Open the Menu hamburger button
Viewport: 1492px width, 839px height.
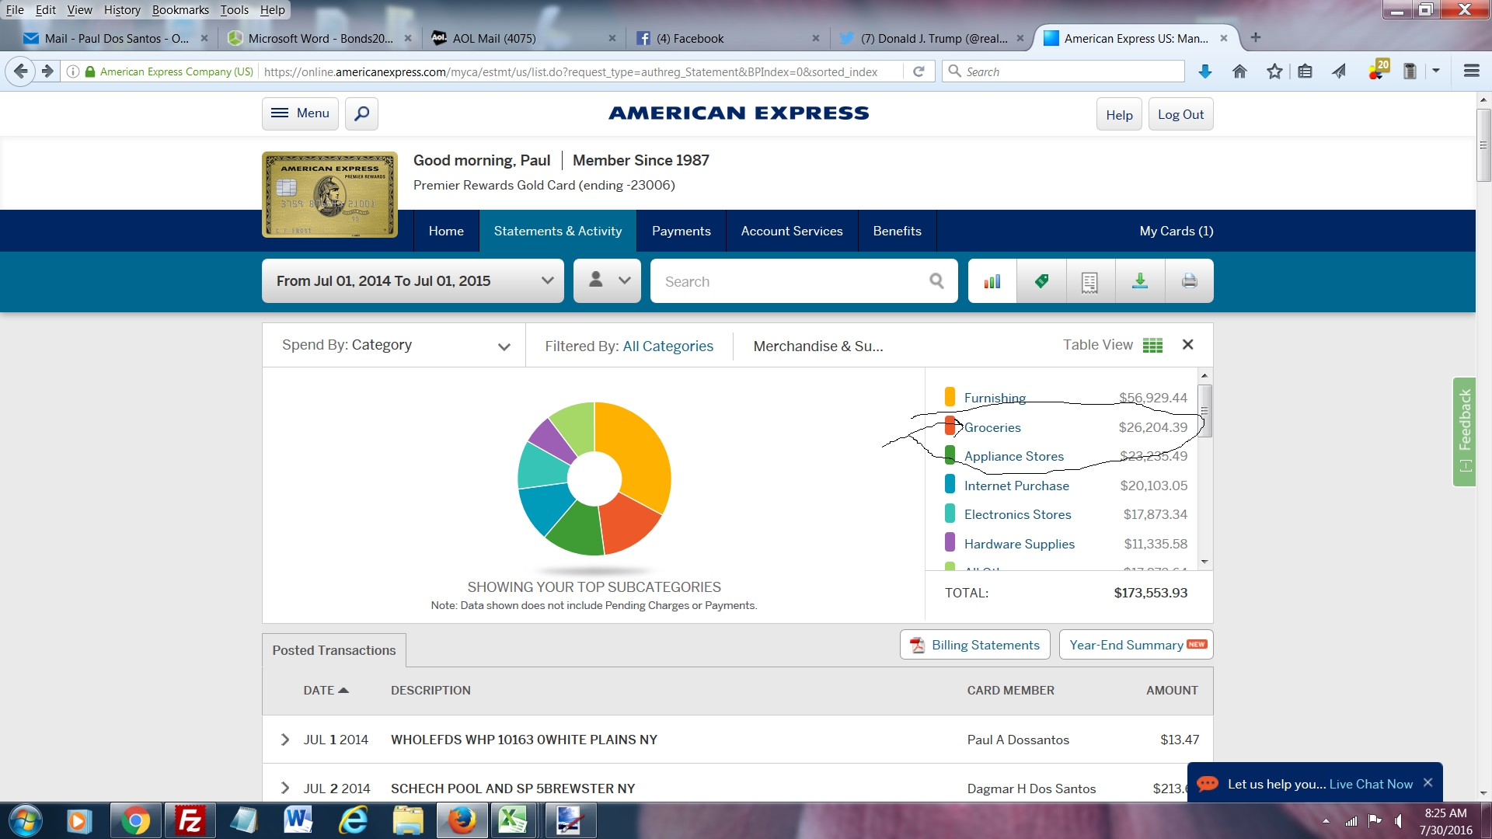click(300, 113)
